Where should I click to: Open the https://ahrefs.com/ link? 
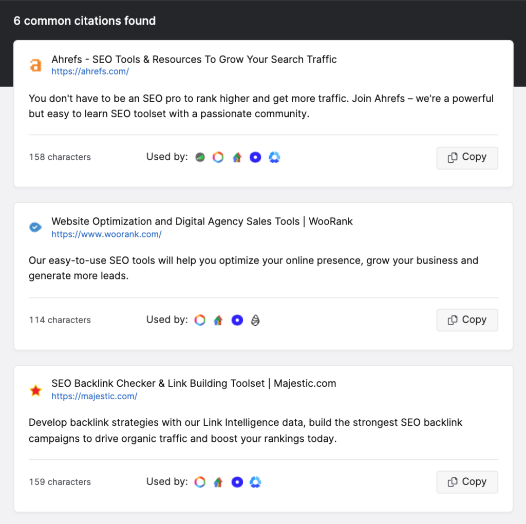90,71
